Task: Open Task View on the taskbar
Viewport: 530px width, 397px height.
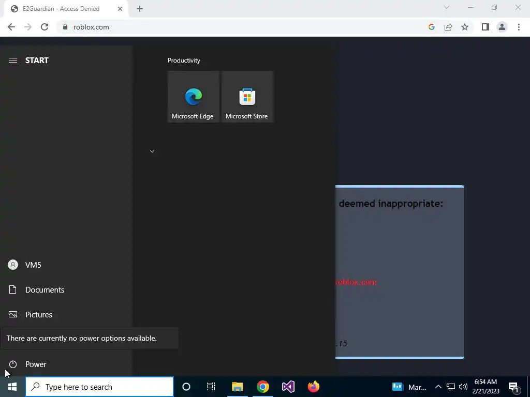Action: tap(211, 387)
